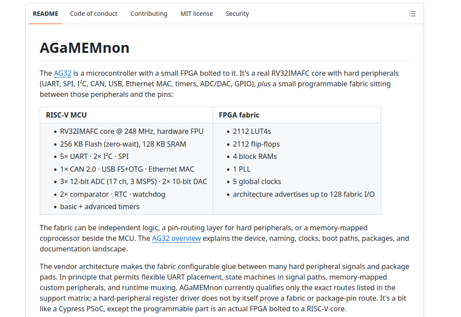Click the AGaMEMnon heading
This screenshot has height=317, width=461.
coord(85,48)
